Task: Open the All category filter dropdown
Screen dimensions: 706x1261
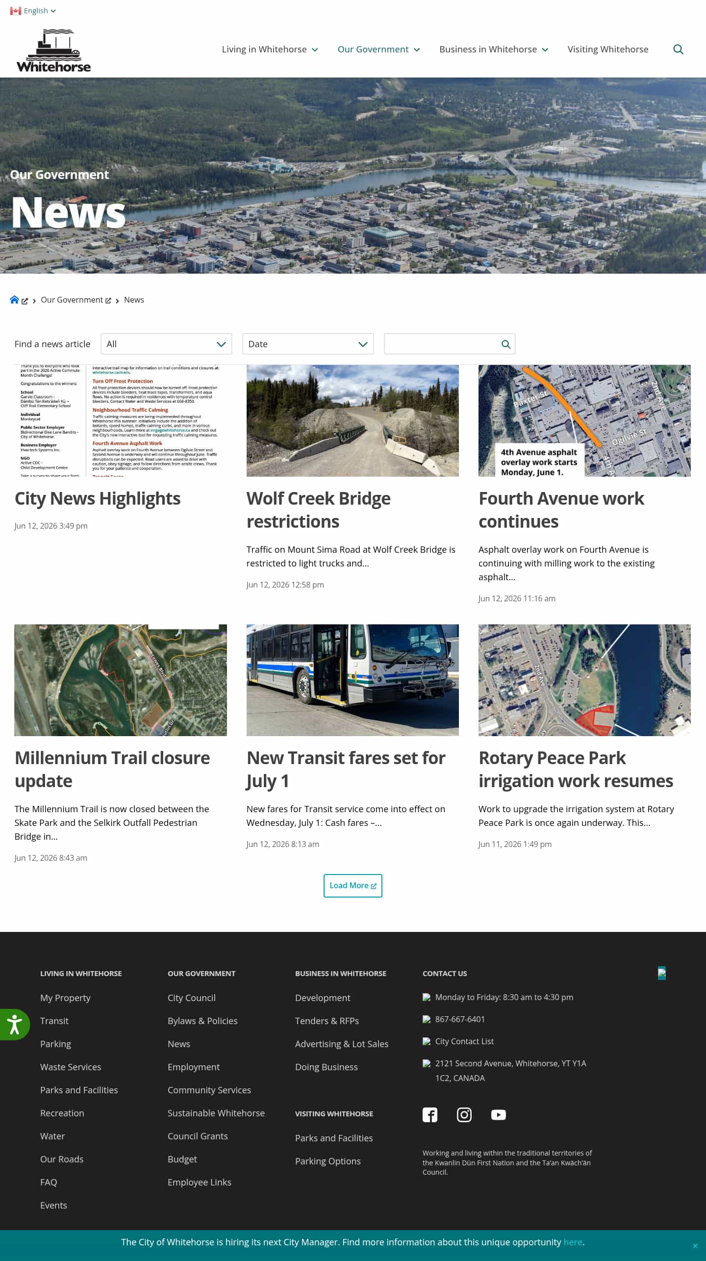Action: tap(166, 344)
